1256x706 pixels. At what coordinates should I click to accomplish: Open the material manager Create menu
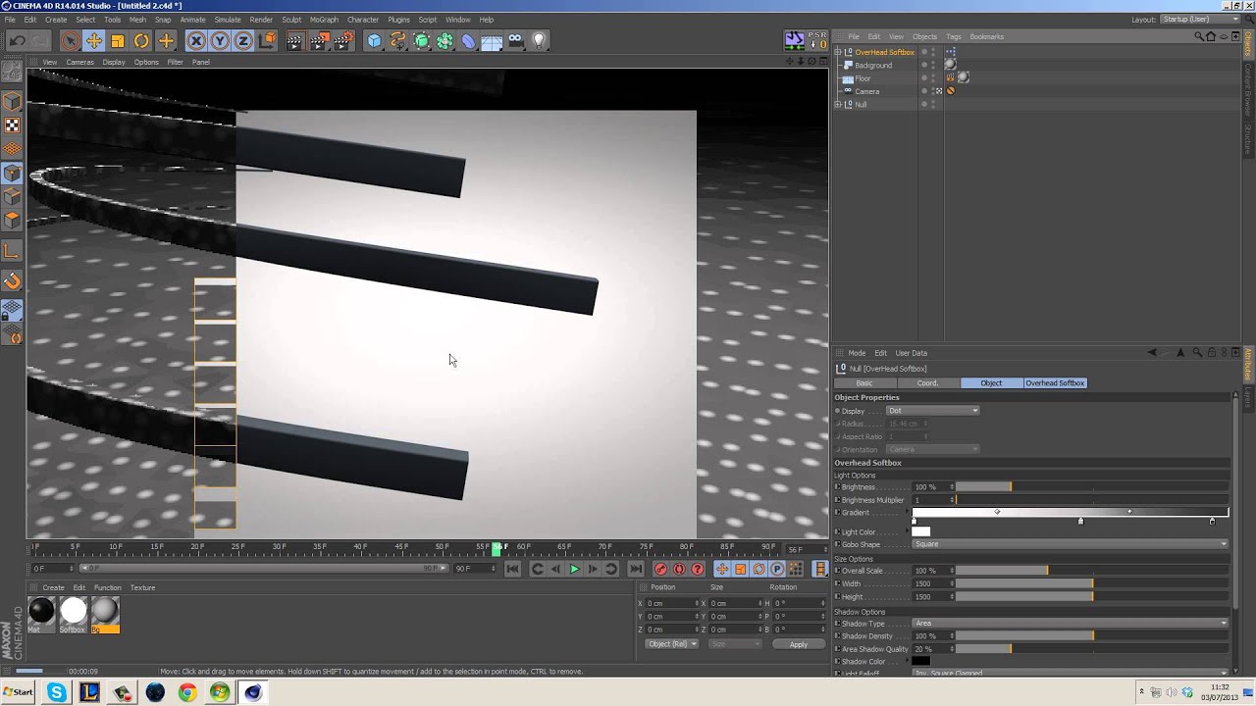53,587
